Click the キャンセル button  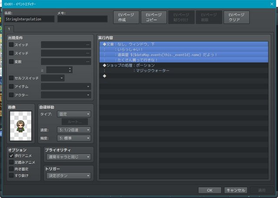click(236, 190)
